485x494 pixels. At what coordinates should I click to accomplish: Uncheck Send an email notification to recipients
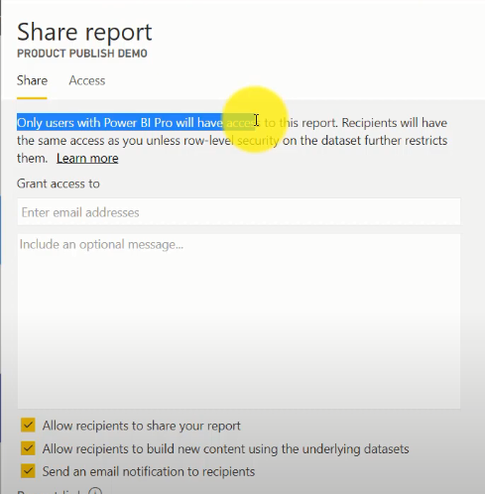pyautogui.click(x=28, y=471)
